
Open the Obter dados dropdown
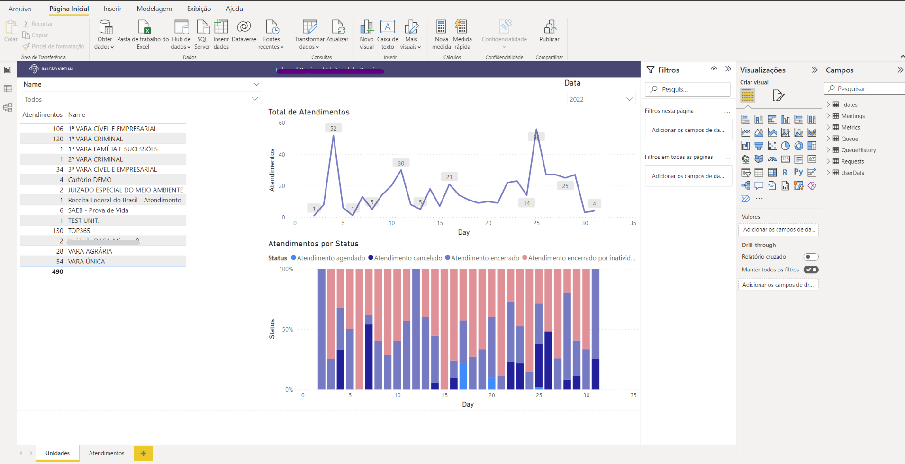click(105, 43)
